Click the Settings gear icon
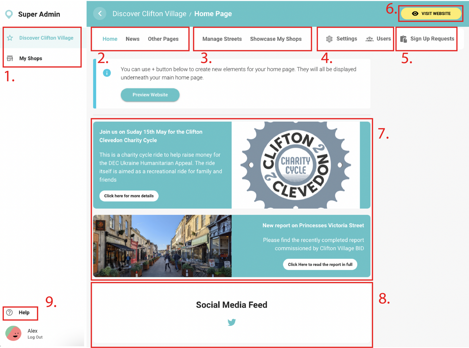Viewport: 469px width, 348px height. click(x=329, y=39)
